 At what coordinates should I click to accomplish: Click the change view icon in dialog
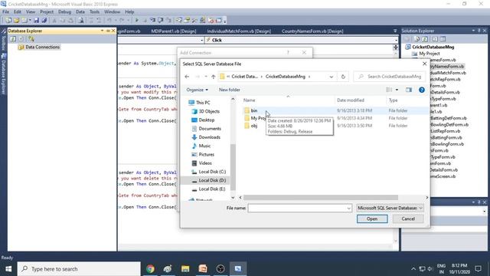click(x=389, y=90)
